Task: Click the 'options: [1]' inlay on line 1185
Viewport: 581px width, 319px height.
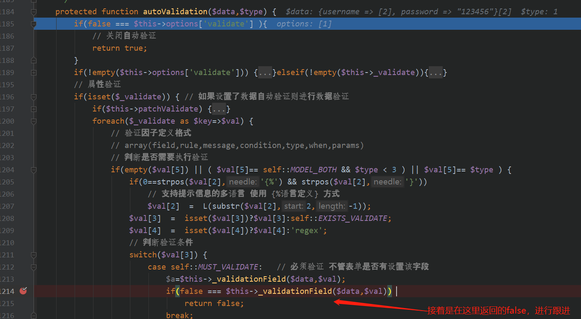Action: tap(304, 24)
